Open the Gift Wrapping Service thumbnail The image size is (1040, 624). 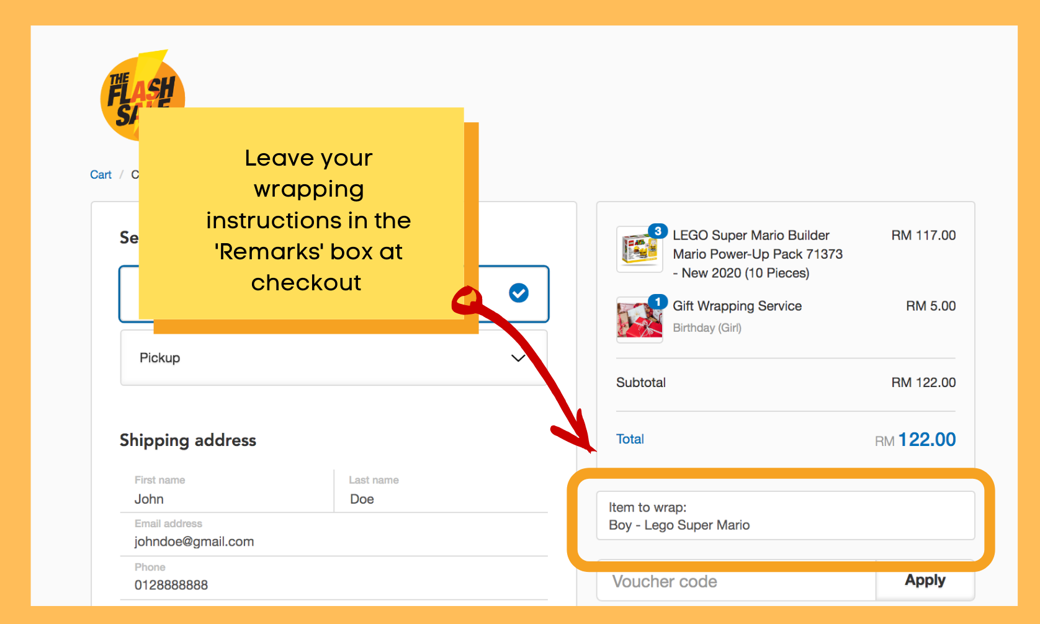click(x=639, y=319)
